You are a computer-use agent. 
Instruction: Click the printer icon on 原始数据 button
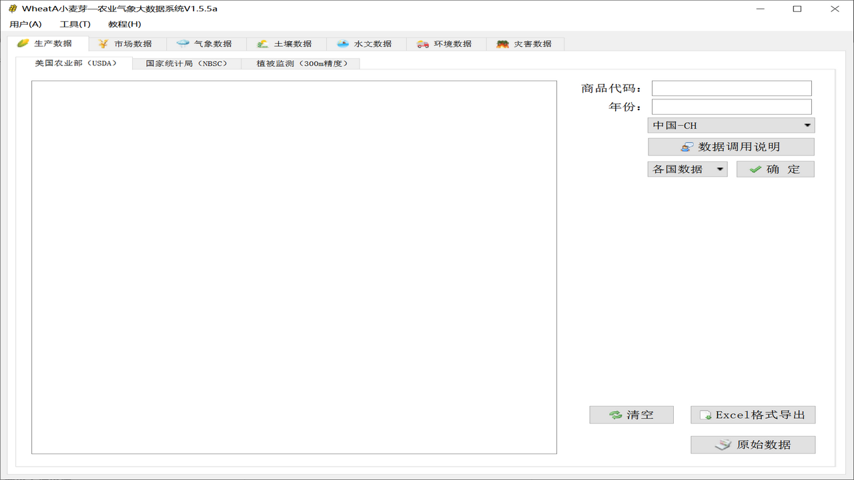point(723,445)
